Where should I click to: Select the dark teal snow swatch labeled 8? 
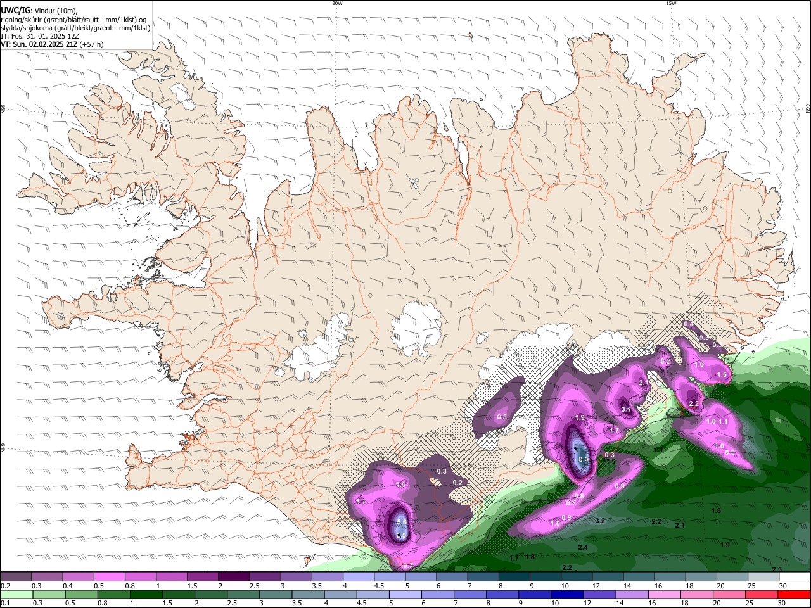pyautogui.click(x=514, y=577)
